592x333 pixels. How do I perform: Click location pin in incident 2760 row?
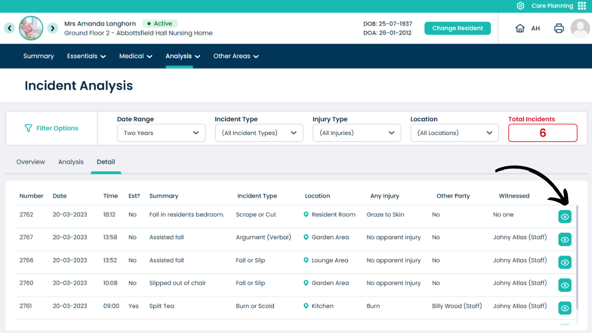306,283
